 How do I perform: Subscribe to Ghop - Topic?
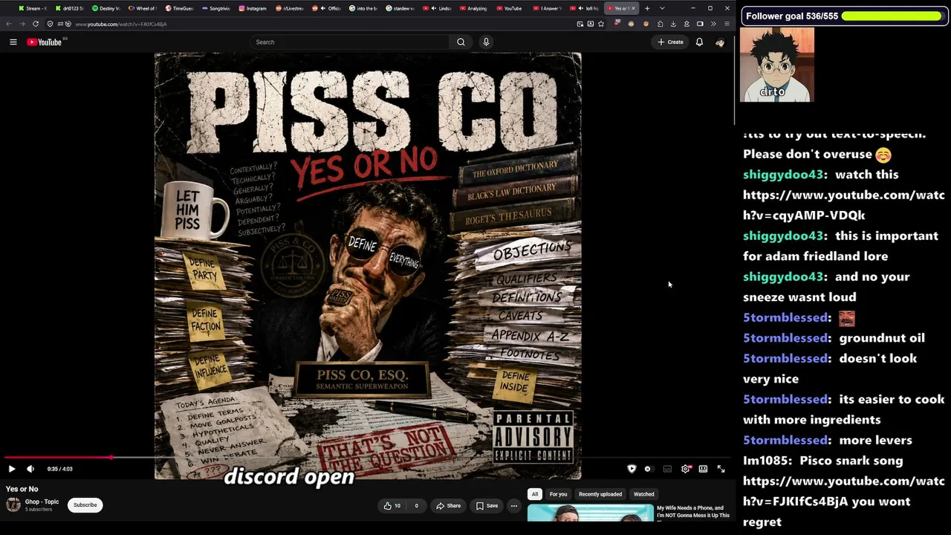coord(85,505)
